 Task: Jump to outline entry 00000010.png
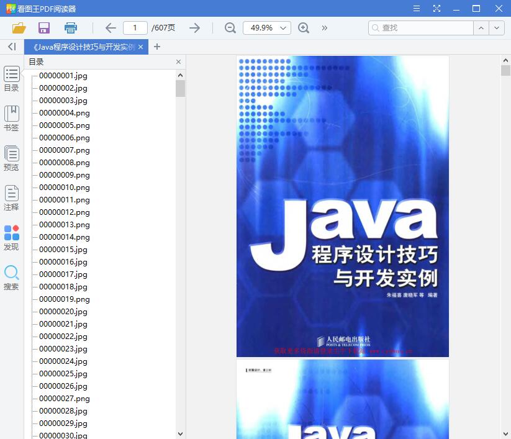pos(65,188)
